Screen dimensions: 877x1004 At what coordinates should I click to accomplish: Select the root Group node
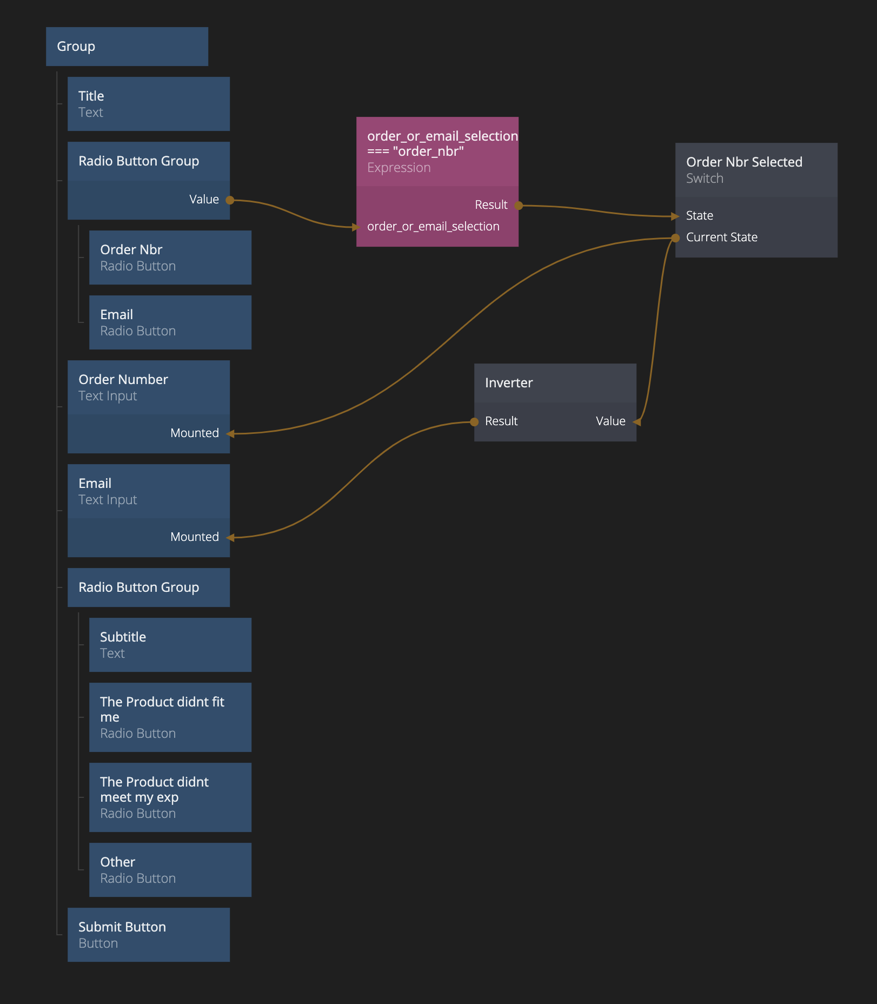pyautogui.click(x=127, y=47)
